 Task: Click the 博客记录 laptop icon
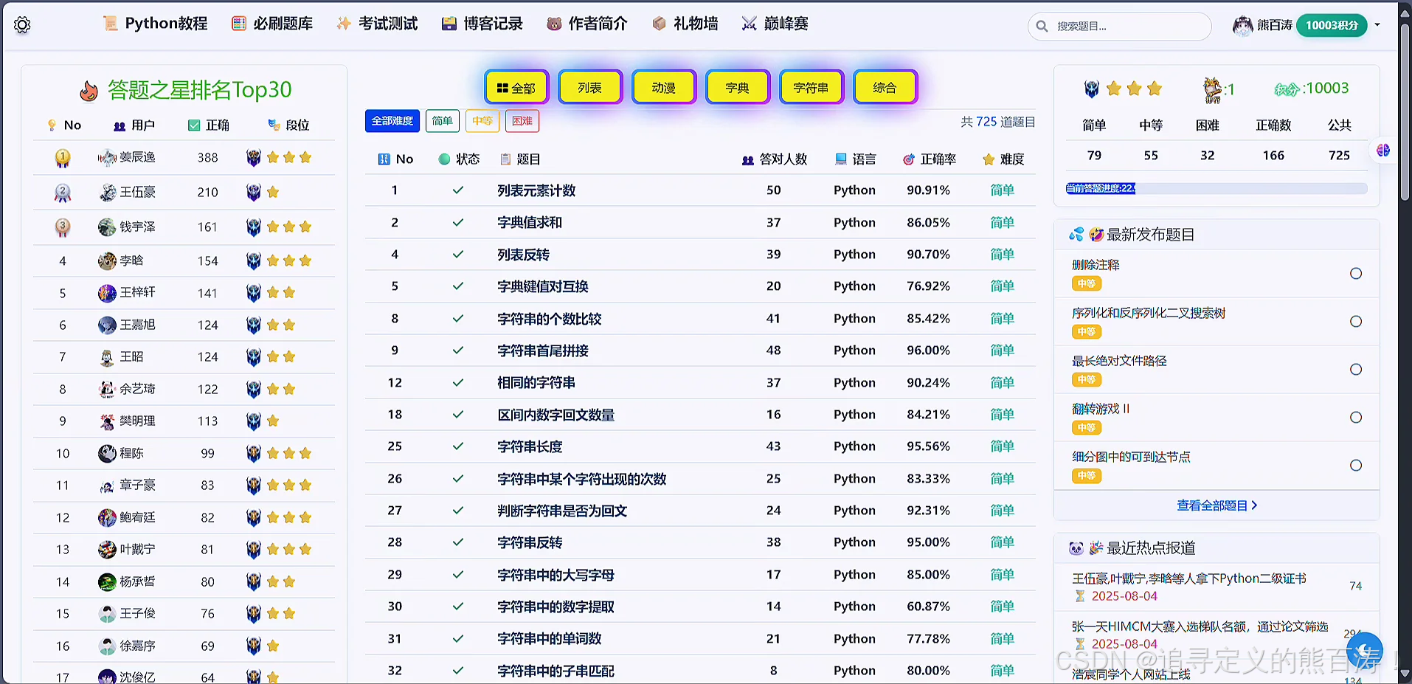pyautogui.click(x=449, y=24)
